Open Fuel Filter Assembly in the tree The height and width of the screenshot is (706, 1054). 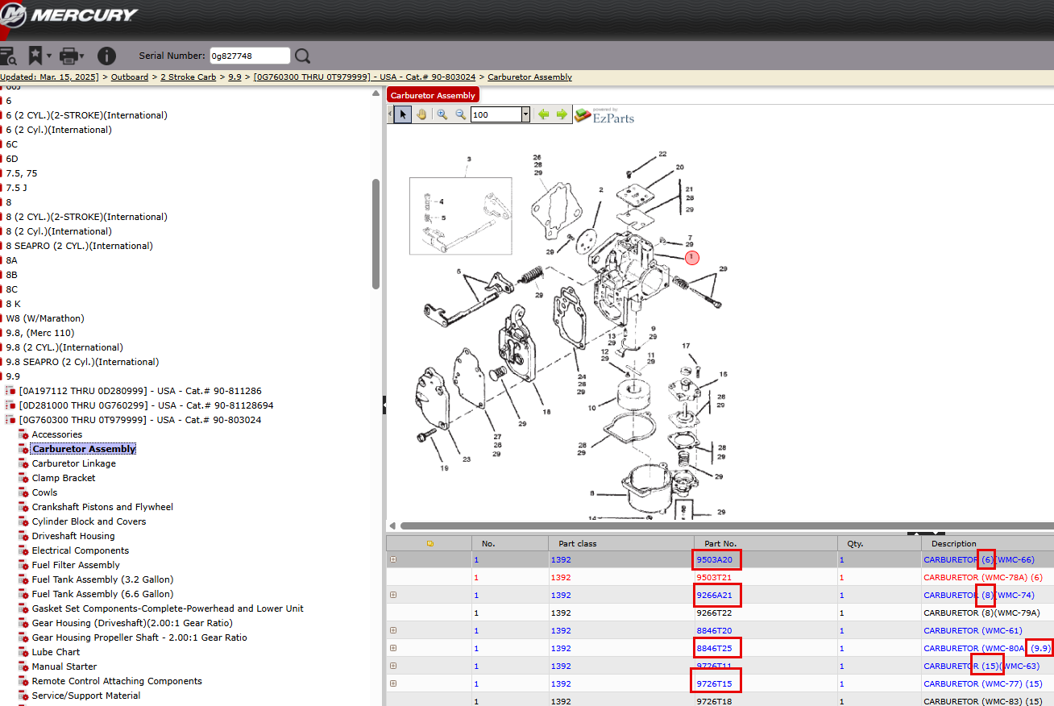tap(76, 565)
